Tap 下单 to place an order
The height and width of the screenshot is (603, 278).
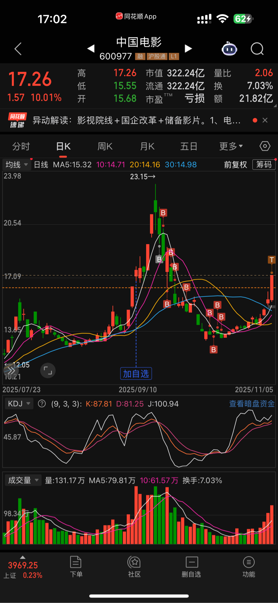(x=76, y=567)
